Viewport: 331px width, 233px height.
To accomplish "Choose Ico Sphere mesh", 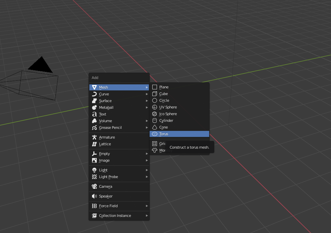I will (179, 114).
